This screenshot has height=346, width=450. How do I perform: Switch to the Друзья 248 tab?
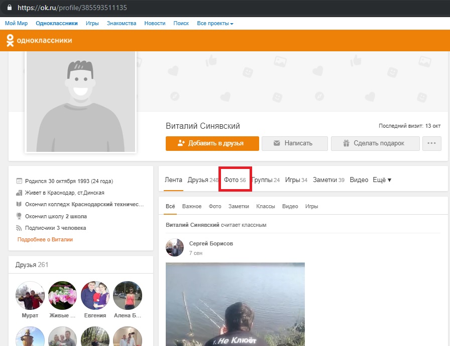(x=203, y=180)
